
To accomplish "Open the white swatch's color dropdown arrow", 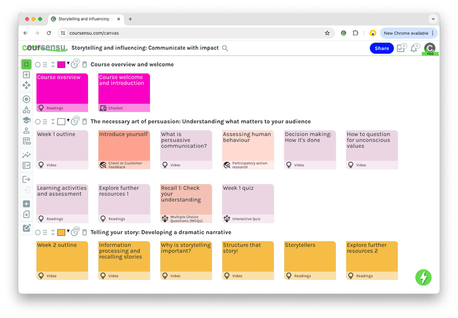I will [68, 121].
